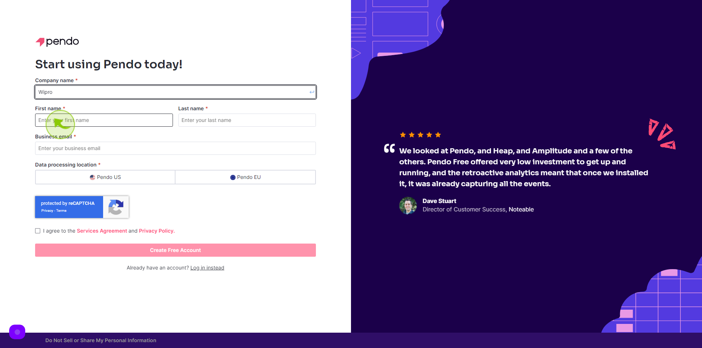Click the Pendo logo

(x=57, y=42)
